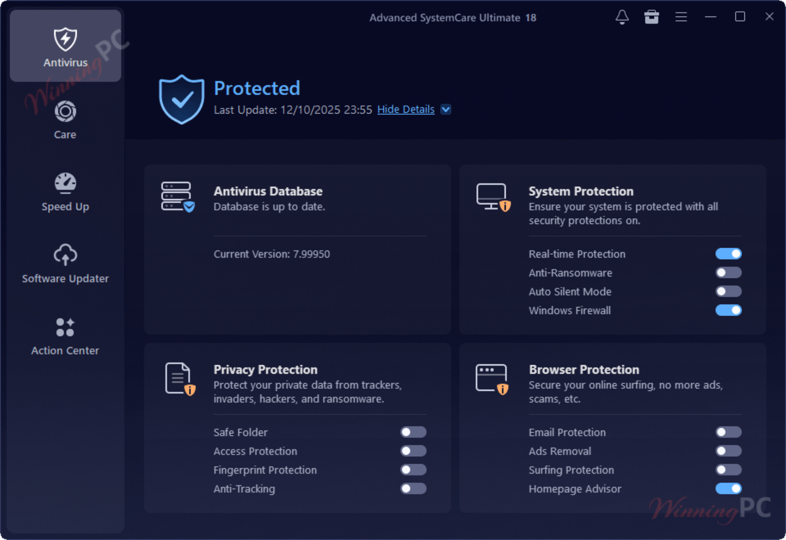Turn on Access Protection
The width and height of the screenshot is (786, 540).
[413, 451]
